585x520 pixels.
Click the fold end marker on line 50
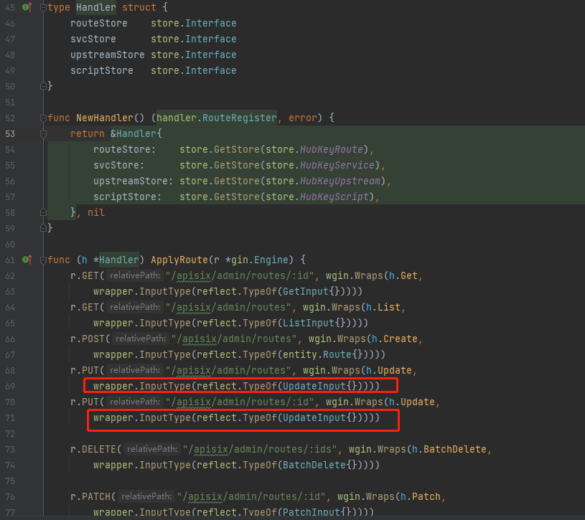(x=43, y=86)
